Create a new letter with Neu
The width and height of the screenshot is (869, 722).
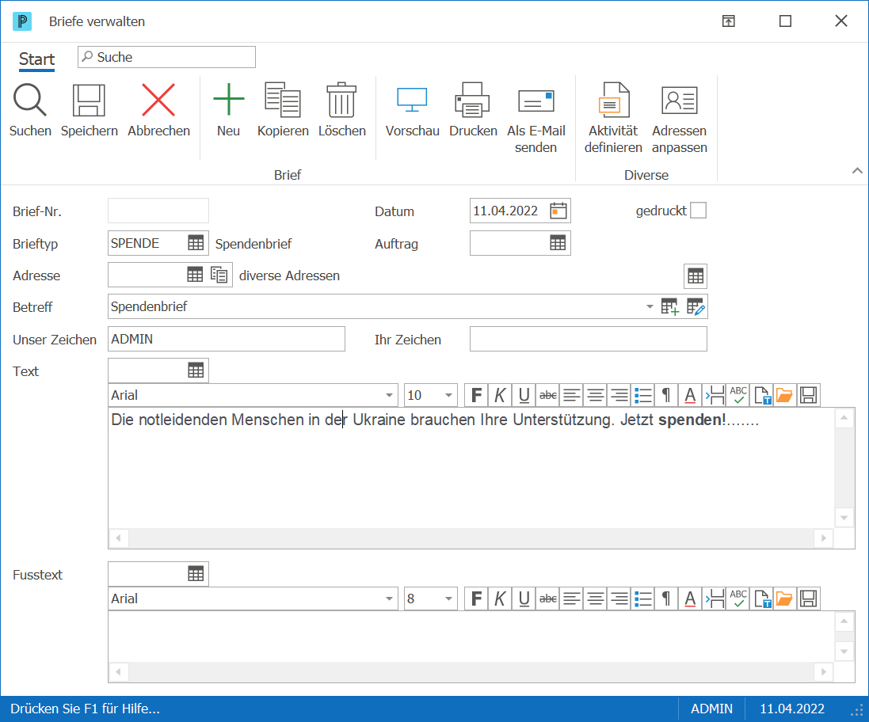(x=228, y=110)
